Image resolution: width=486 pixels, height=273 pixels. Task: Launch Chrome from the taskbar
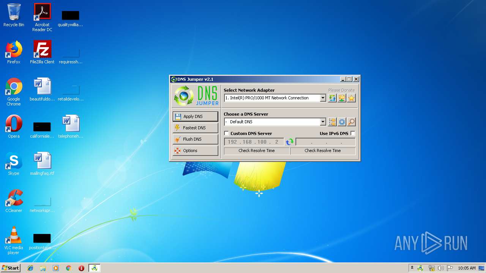[x=69, y=268]
